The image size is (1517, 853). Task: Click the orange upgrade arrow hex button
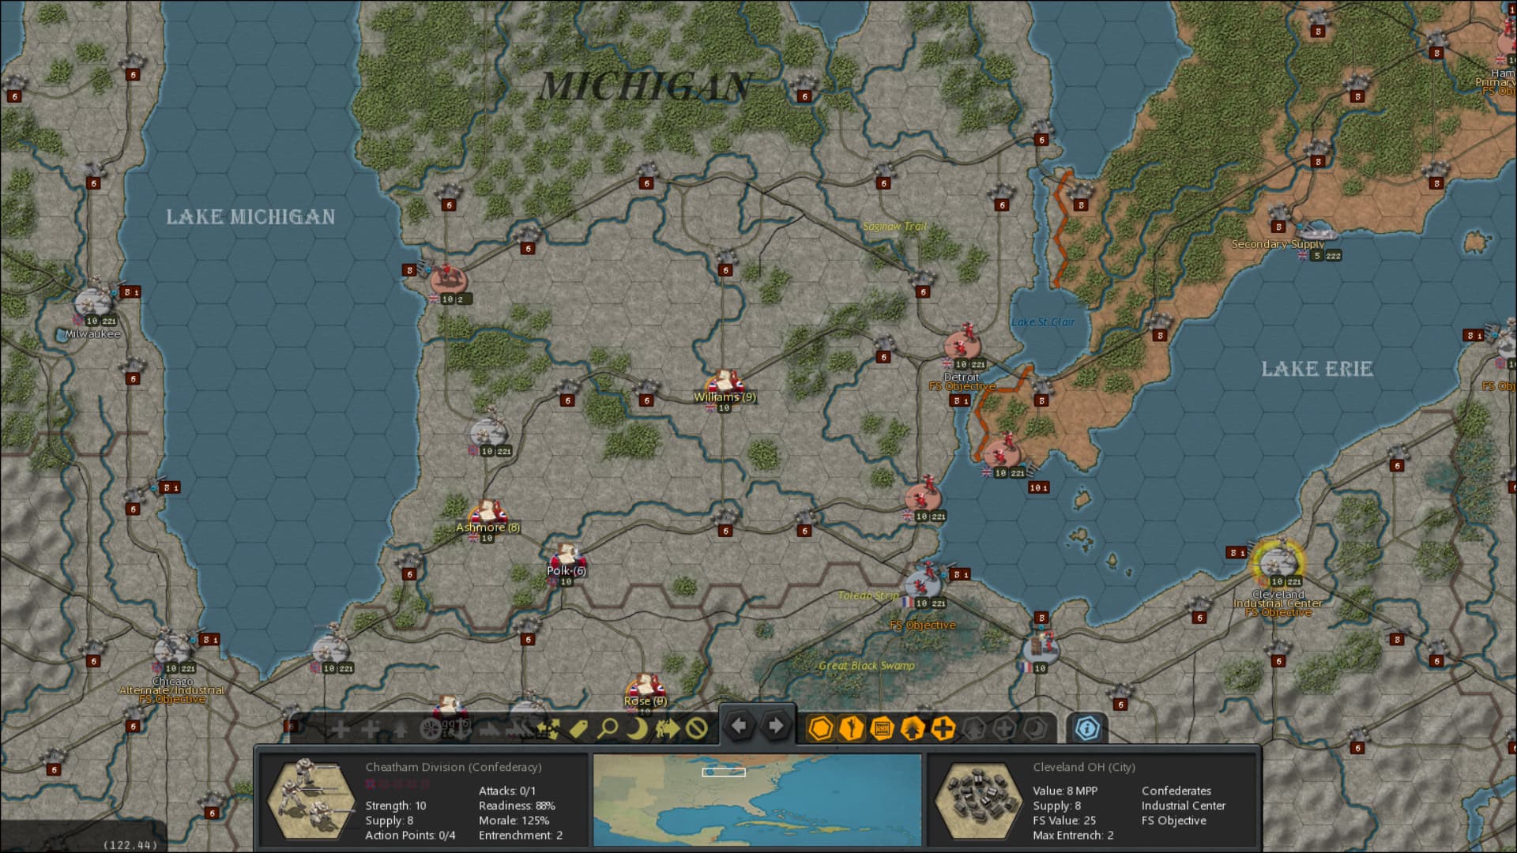coord(913,727)
